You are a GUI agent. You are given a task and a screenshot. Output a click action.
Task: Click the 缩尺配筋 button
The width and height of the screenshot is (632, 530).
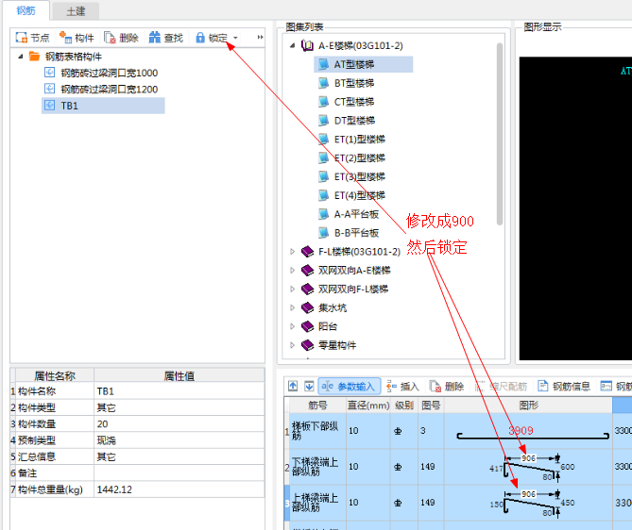click(x=501, y=387)
